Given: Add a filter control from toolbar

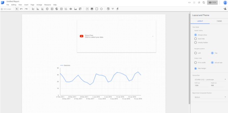Looking at the screenshot, I should [x=113, y=9].
